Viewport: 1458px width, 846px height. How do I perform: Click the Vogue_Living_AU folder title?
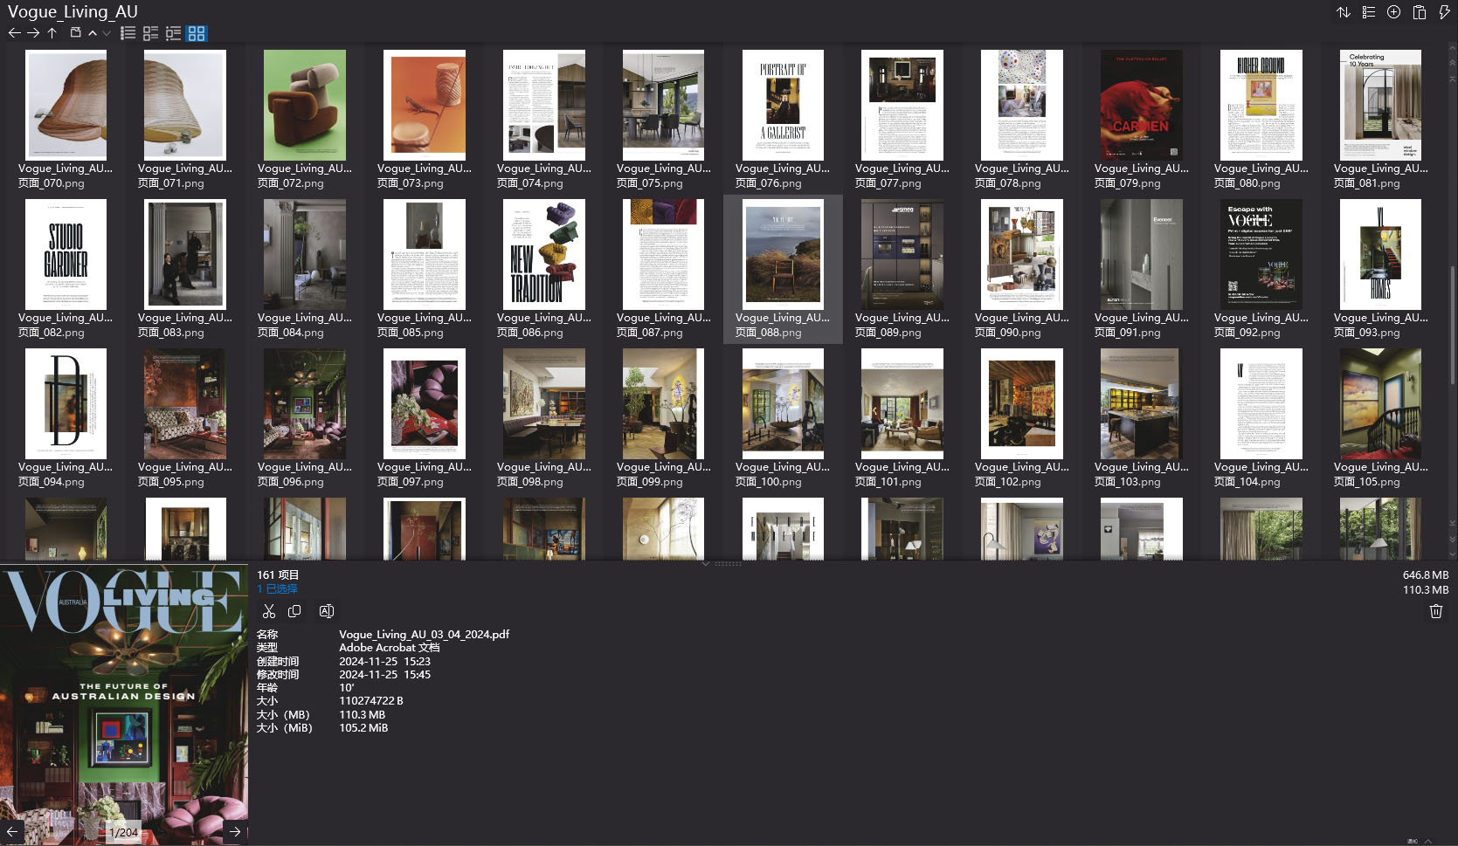pos(73,11)
